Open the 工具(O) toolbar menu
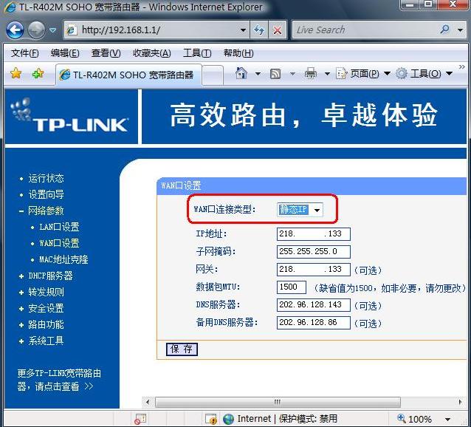Image resolution: width=471 pixels, height=427 pixels. click(x=424, y=74)
